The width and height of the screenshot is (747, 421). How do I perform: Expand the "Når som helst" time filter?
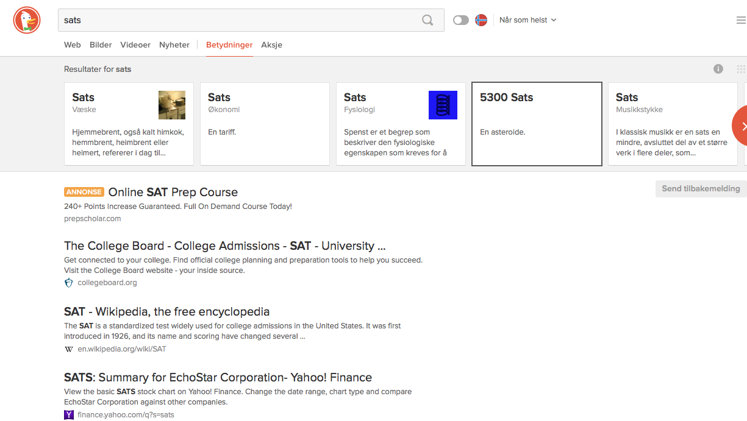coord(528,20)
